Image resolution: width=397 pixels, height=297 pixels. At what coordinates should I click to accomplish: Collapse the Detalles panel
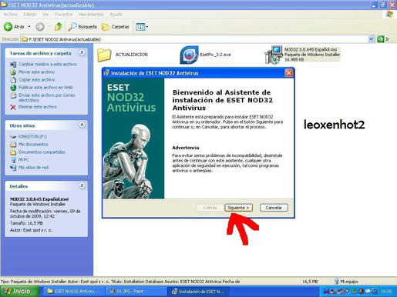coord(82,185)
